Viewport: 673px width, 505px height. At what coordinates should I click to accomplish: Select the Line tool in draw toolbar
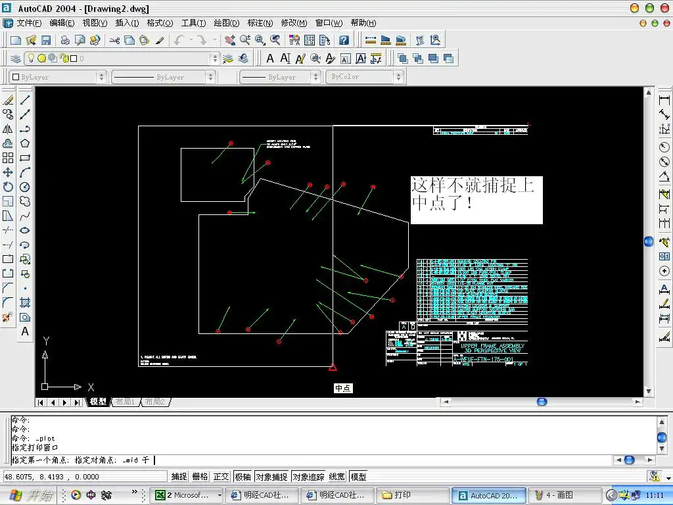[x=25, y=100]
